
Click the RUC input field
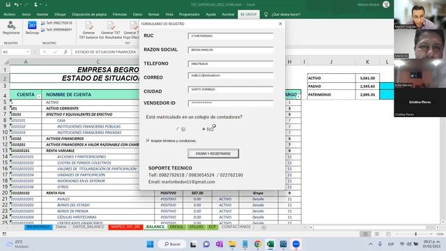[x=231, y=36]
